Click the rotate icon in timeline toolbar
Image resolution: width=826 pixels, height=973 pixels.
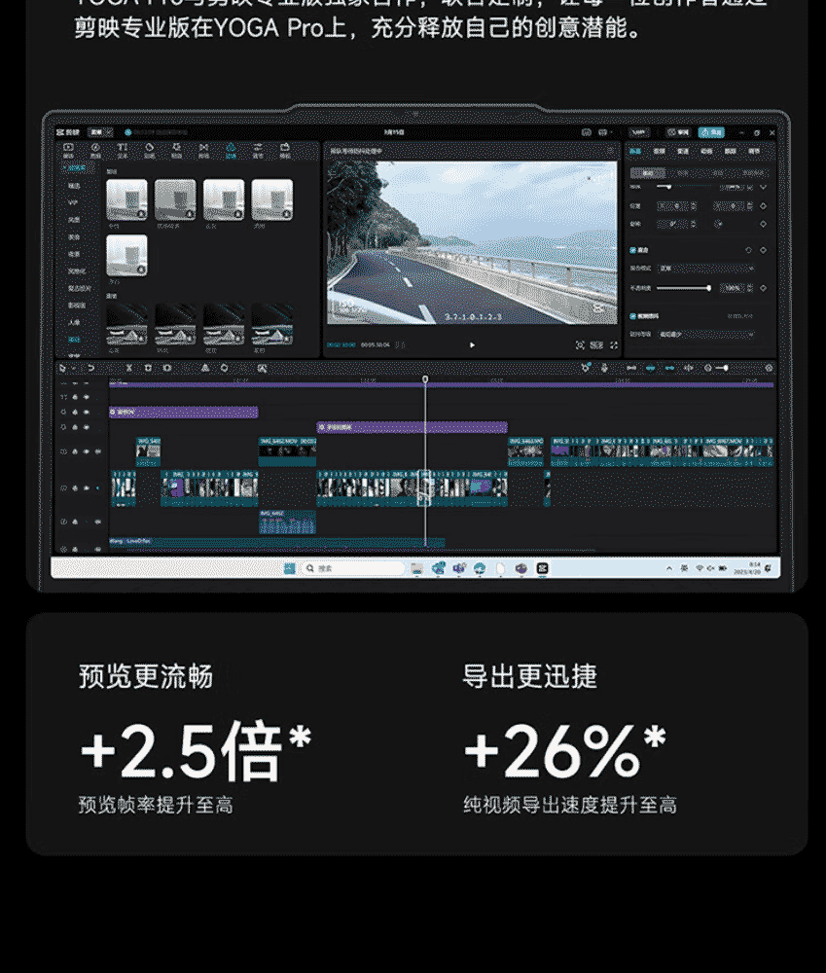tap(224, 368)
